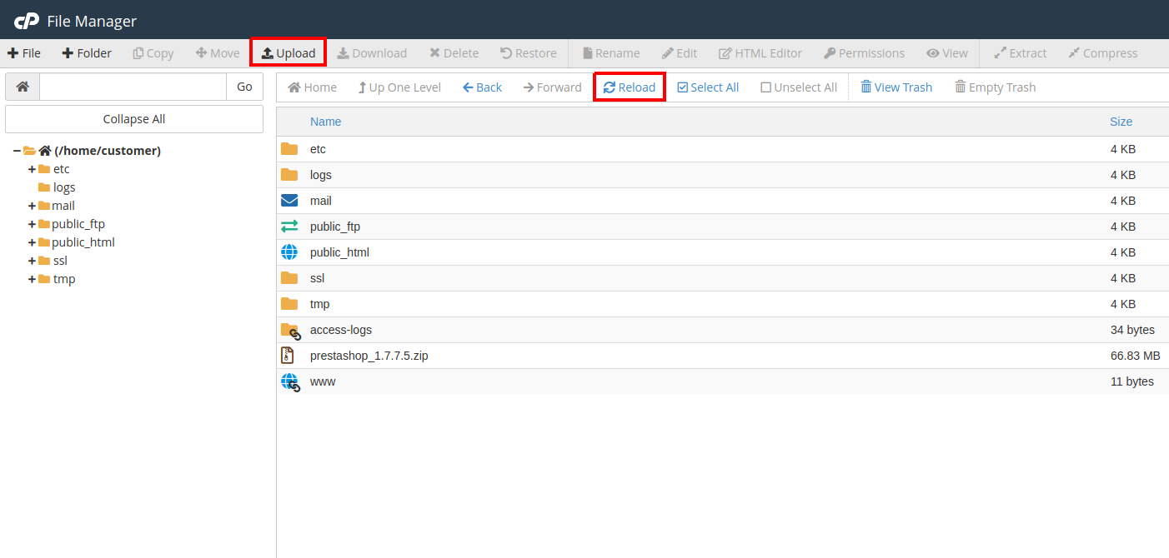Click Unselect All checkbox
This screenshot has height=558, width=1169.
coord(799,87)
